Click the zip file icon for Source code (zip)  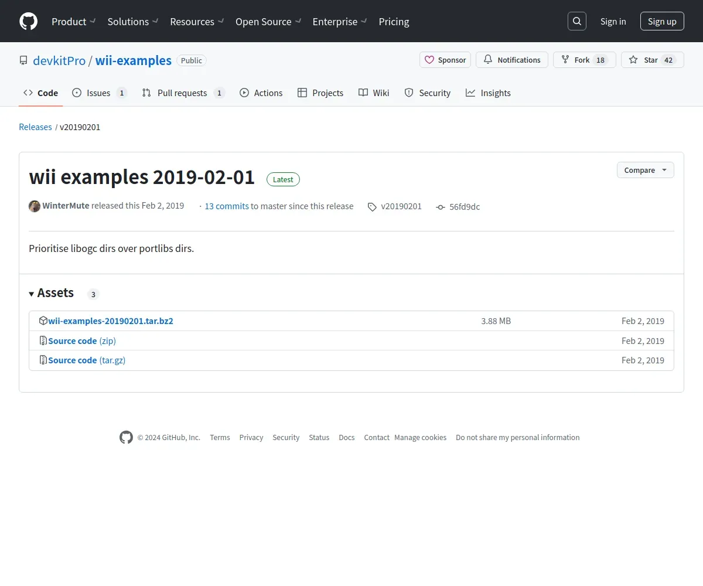click(x=43, y=340)
